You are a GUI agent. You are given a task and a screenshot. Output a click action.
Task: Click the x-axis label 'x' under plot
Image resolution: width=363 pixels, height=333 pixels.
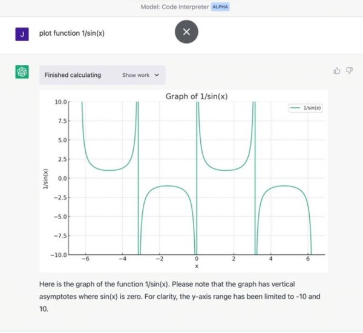197,266
